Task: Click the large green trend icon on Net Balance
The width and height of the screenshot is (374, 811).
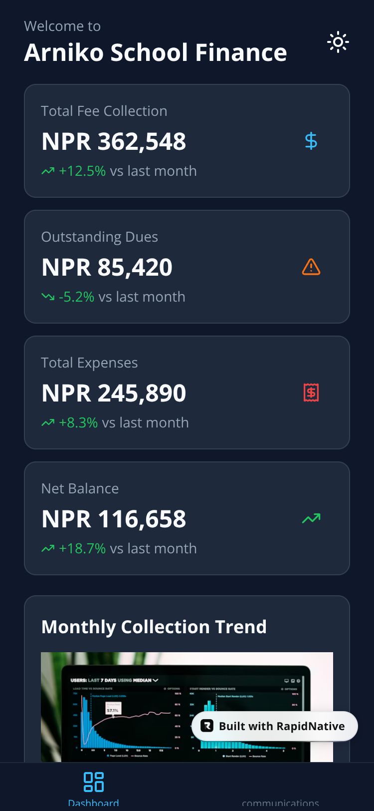Action: pyautogui.click(x=311, y=519)
